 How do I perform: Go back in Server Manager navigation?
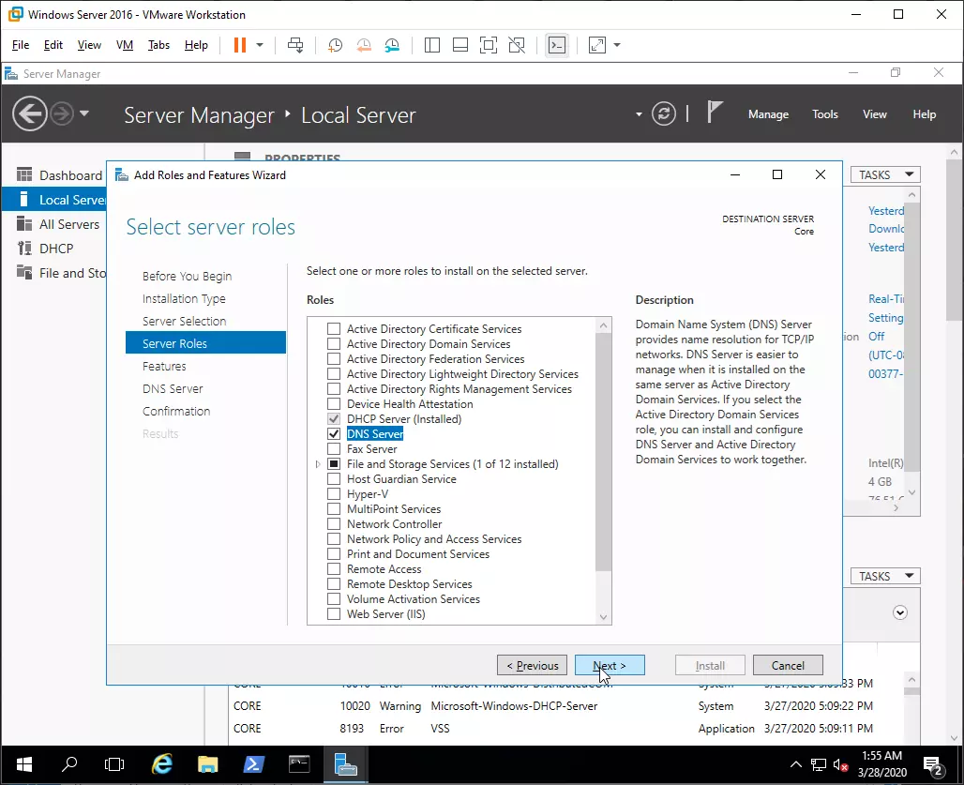point(29,113)
